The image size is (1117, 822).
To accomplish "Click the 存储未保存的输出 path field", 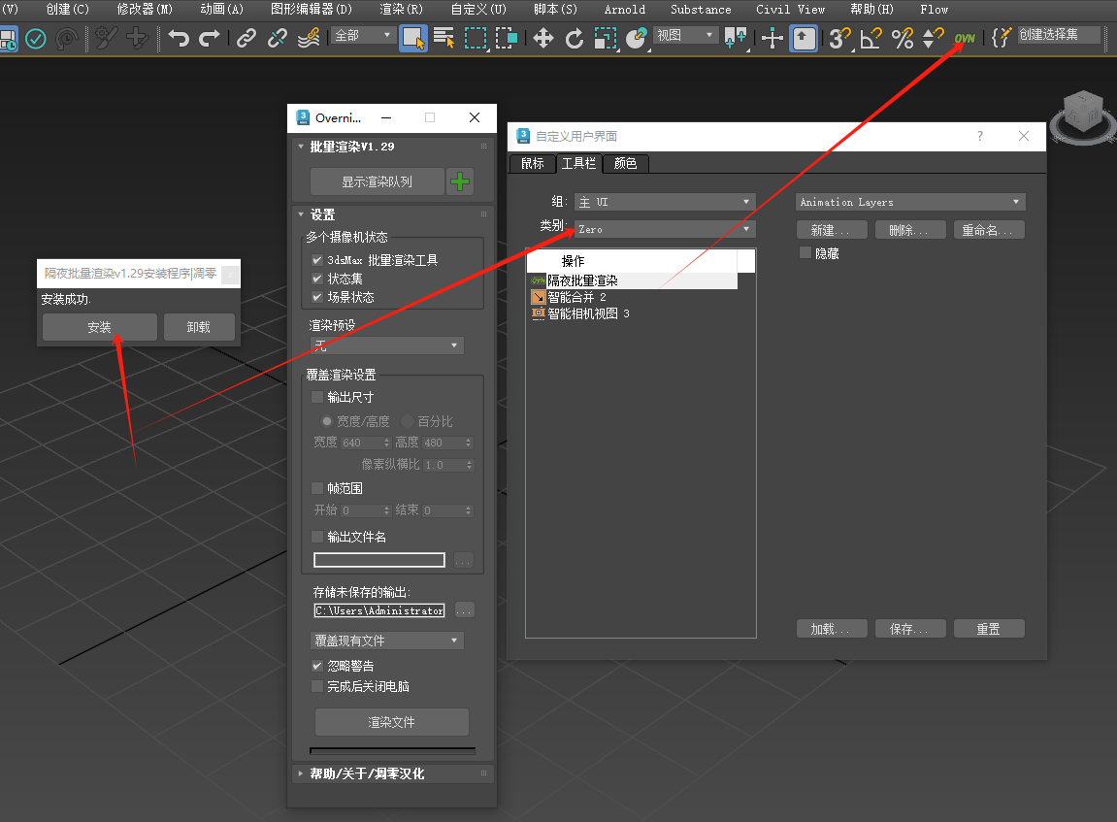I will tap(379, 610).
